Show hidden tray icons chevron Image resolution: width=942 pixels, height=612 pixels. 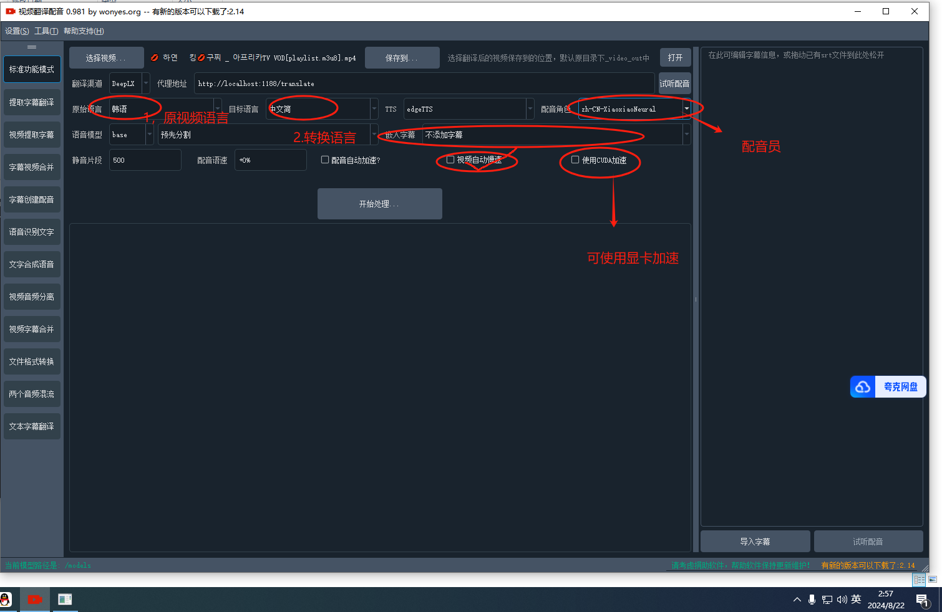pyautogui.click(x=797, y=600)
